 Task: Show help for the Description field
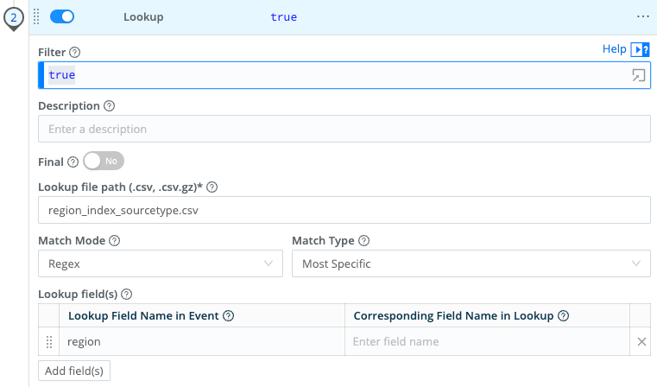pyautogui.click(x=109, y=106)
